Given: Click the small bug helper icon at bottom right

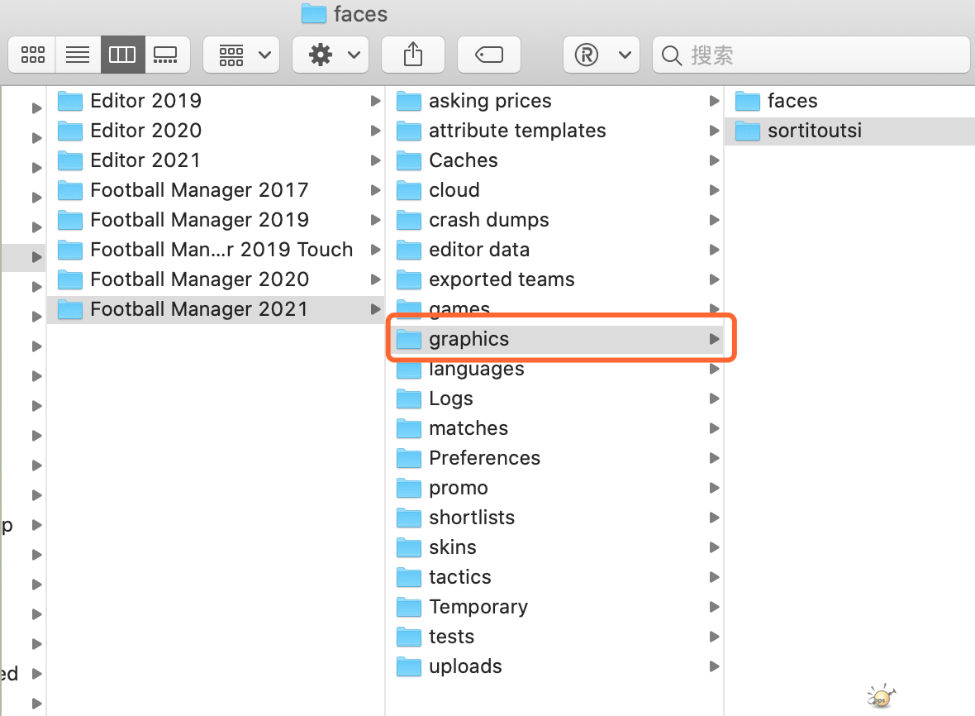Looking at the screenshot, I should click(x=882, y=696).
